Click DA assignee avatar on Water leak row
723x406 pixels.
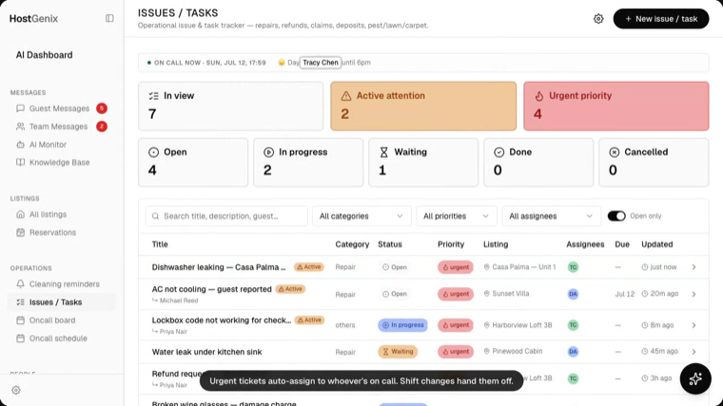pyautogui.click(x=573, y=352)
